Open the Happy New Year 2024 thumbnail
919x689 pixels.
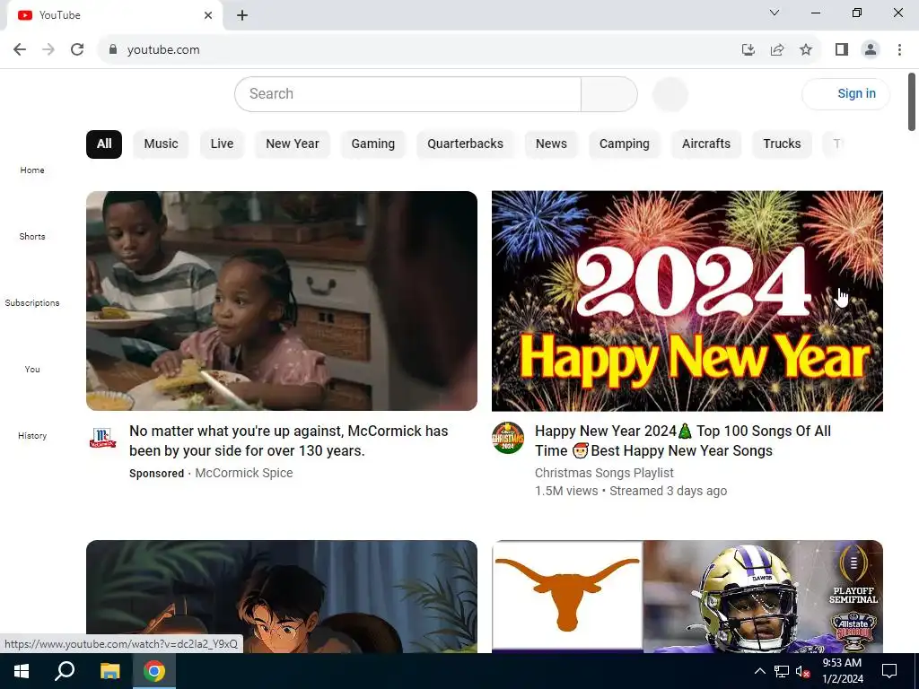tap(687, 301)
